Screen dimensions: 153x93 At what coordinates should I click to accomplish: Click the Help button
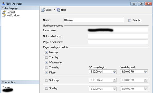[x=61, y=10]
